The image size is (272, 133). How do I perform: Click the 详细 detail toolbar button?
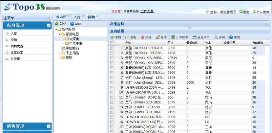pos(219,37)
